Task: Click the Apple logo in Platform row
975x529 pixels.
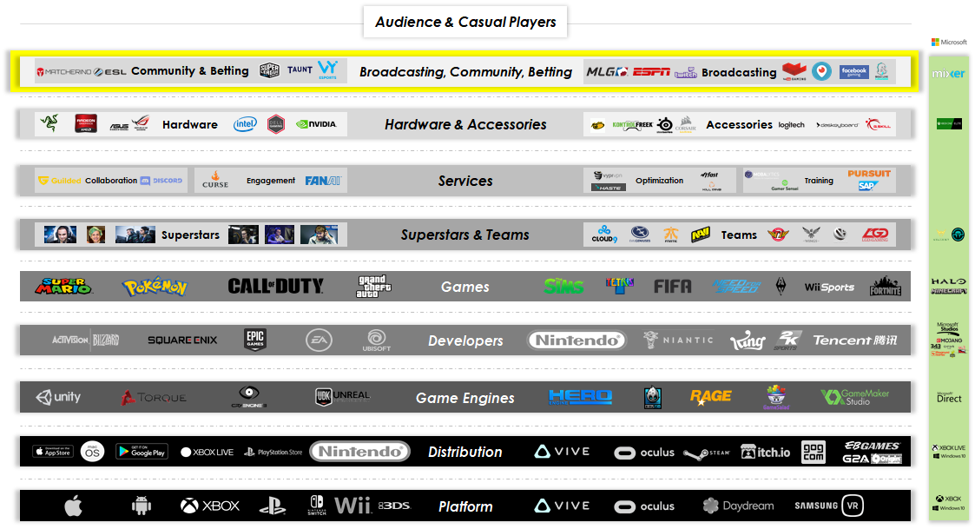Action: click(x=74, y=506)
